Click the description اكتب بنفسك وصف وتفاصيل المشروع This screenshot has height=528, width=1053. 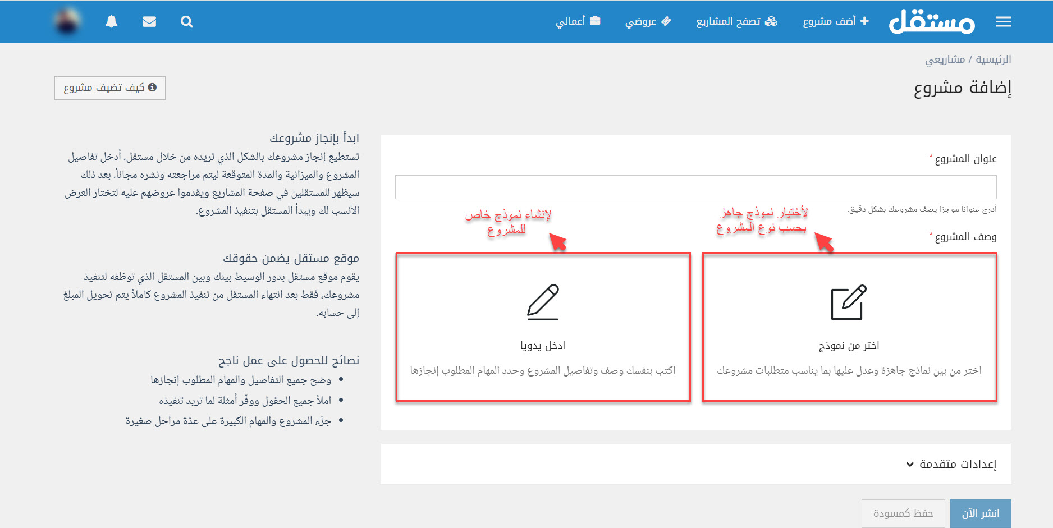pyautogui.click(x=543, y=370)
